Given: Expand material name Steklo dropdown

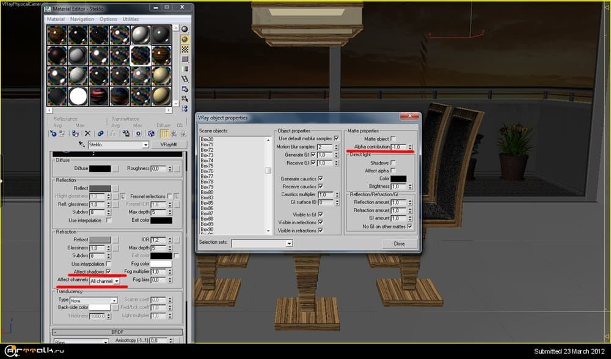Looking at the screenshot, I should (145, 145).
